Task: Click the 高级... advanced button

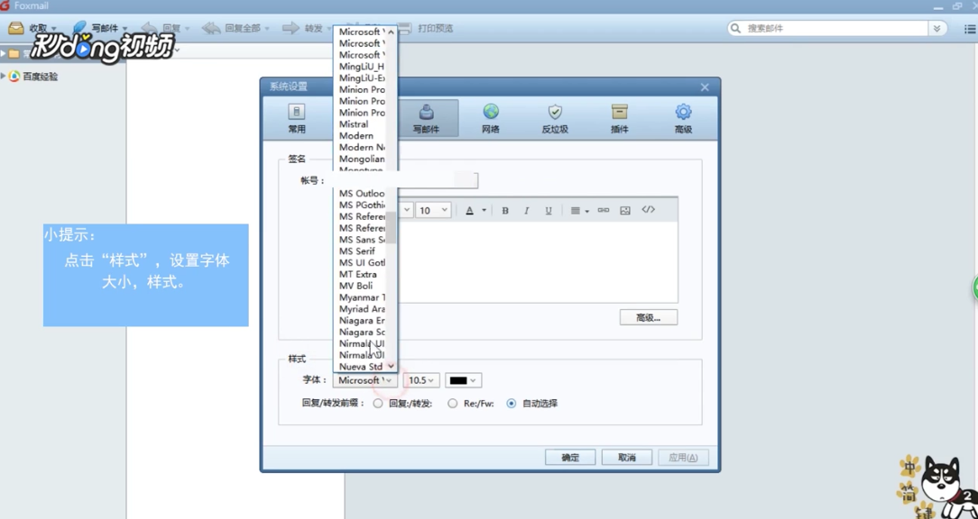Action: tap(648, 317)
